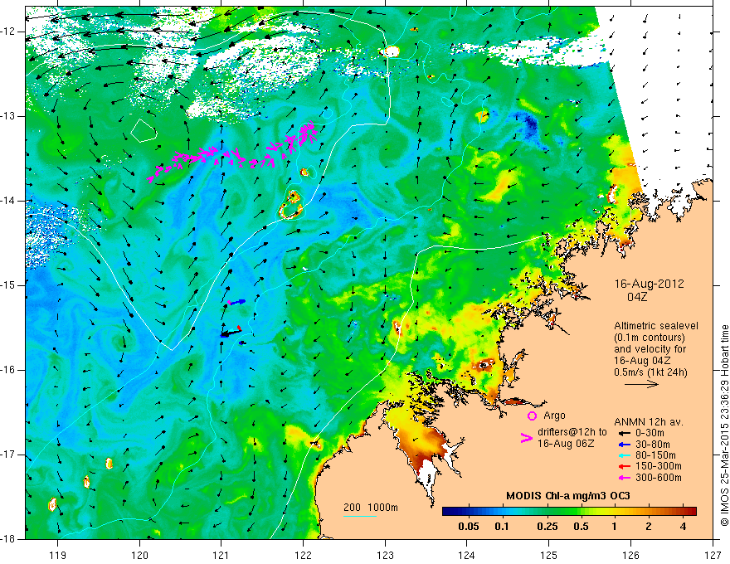
Task: Click the colorbar value '0.1'
Action: coord(501,527)
